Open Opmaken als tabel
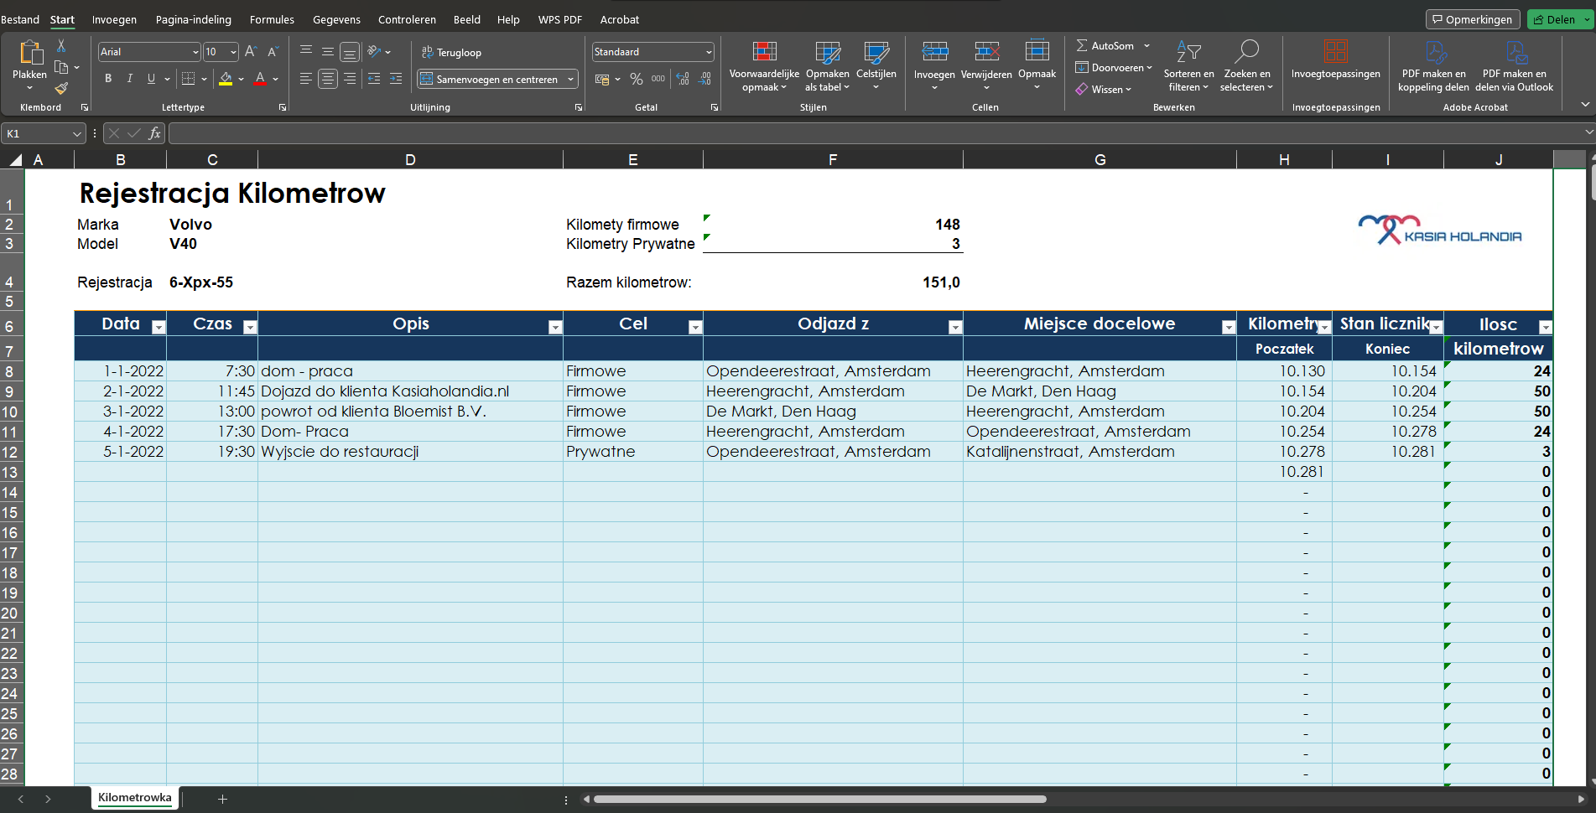 (x=828, y=66)
